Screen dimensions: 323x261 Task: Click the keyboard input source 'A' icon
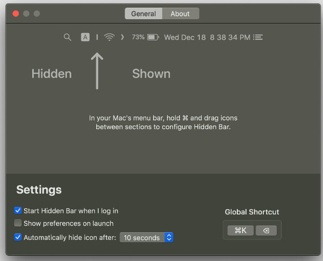pyautogui.click(x=85, y=37)
